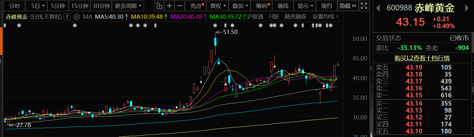Click the 卖一 43.15 order row
The image size is (474, 137).
point(422,96)
